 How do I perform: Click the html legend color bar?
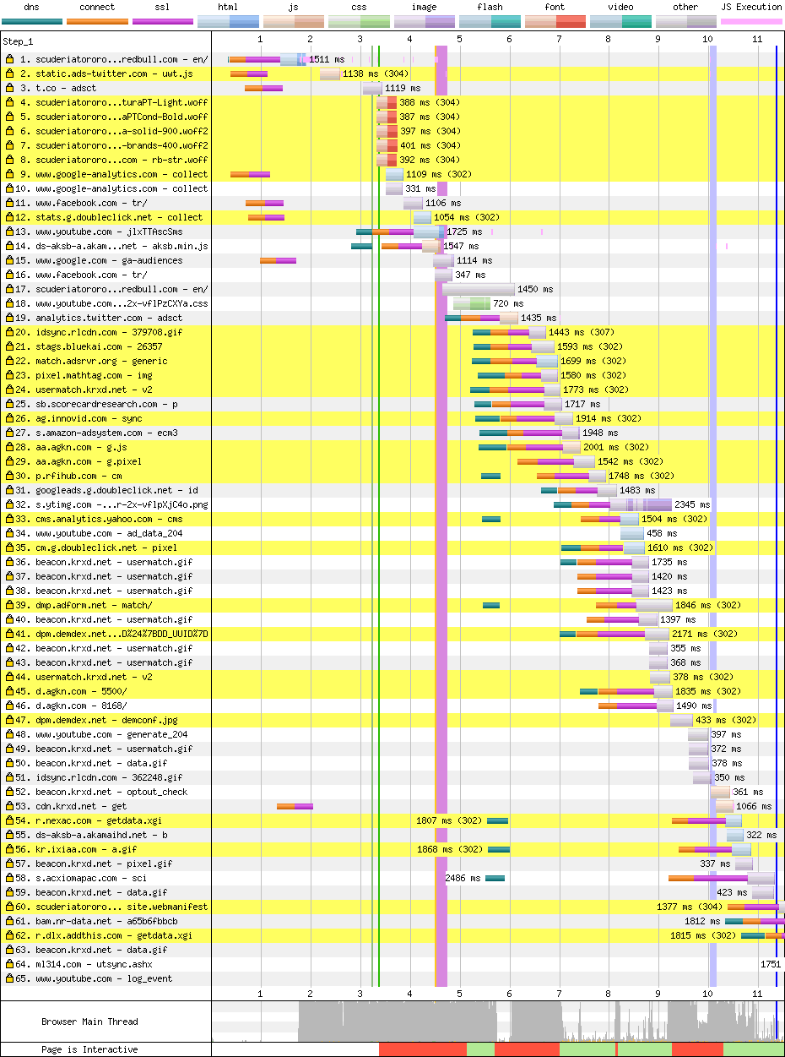(228, 21)
